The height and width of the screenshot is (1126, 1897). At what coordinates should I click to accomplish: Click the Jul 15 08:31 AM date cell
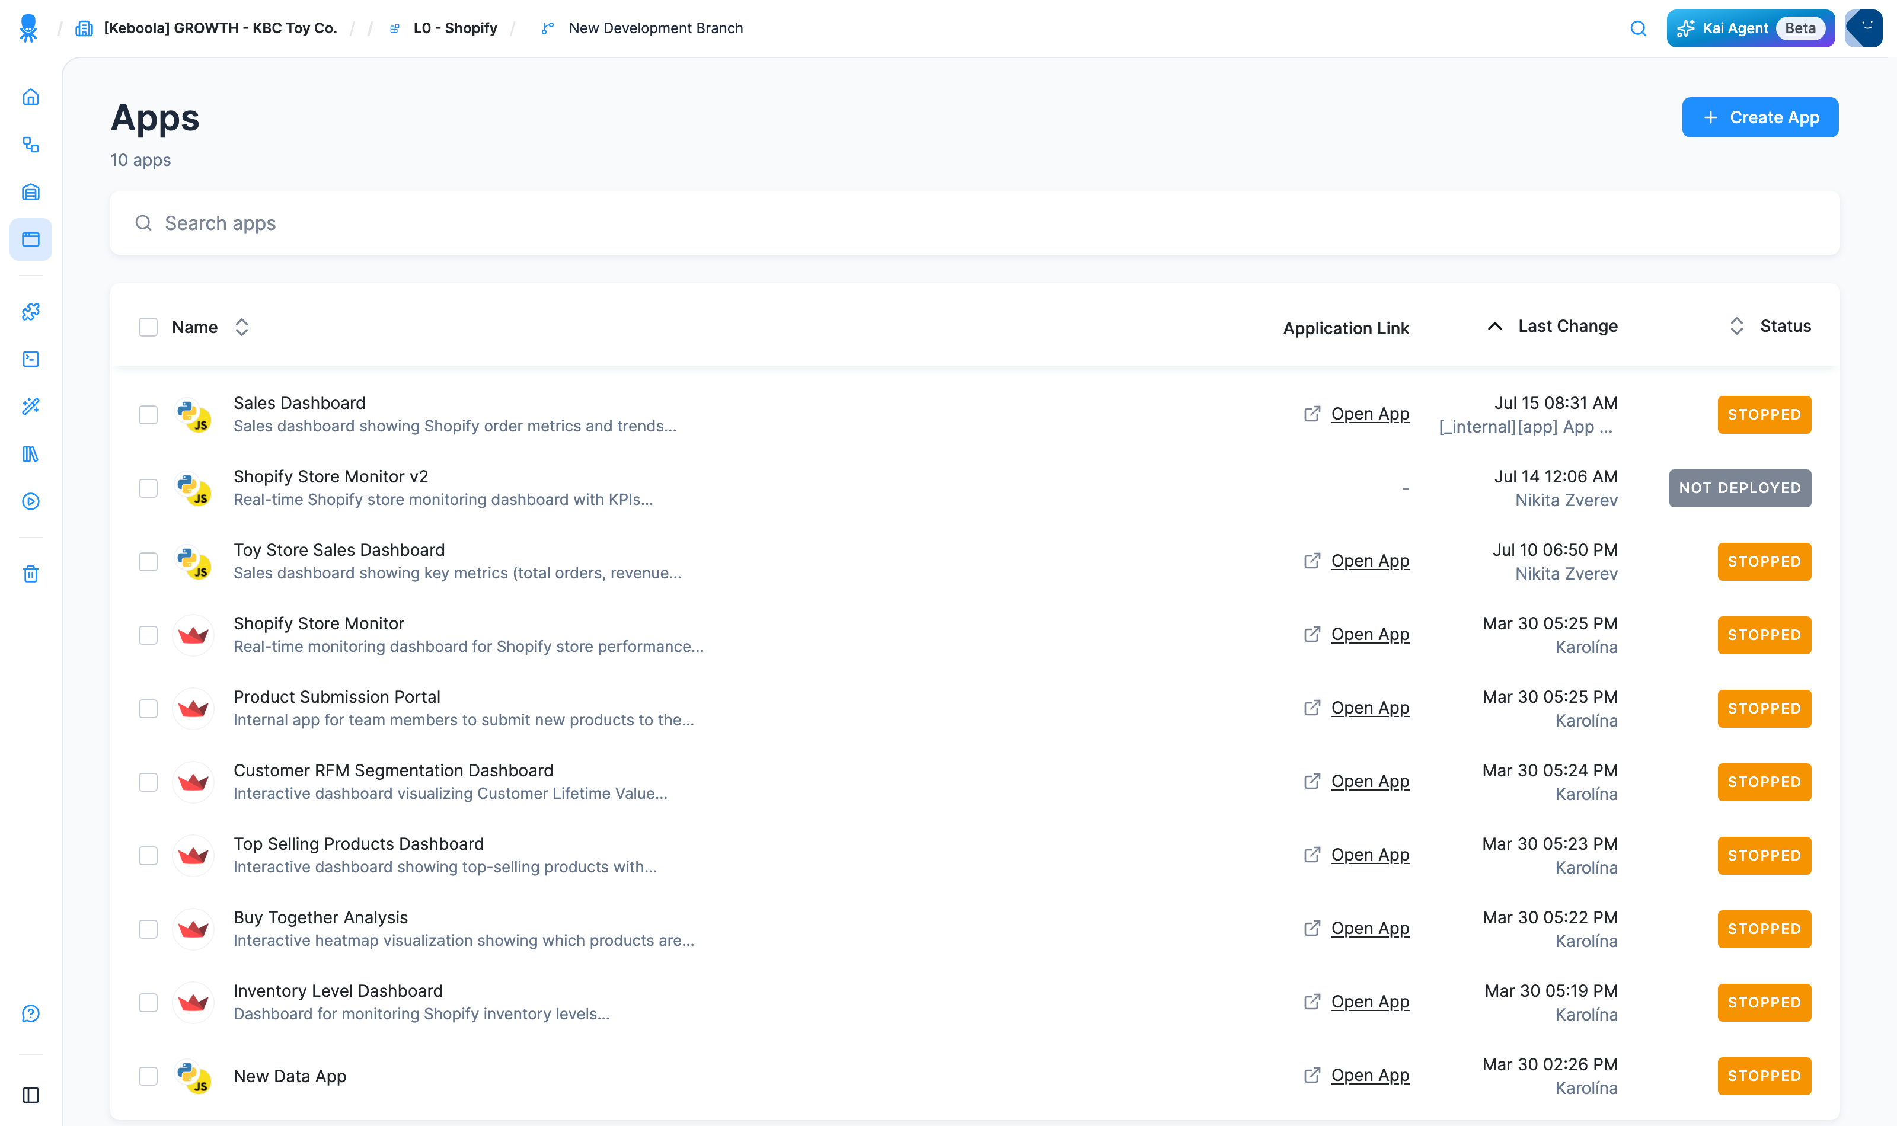pos(1556,403)
